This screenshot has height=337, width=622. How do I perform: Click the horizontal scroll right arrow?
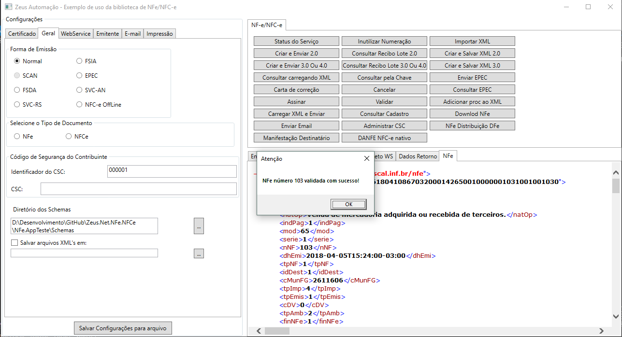[x=601, y=331]
